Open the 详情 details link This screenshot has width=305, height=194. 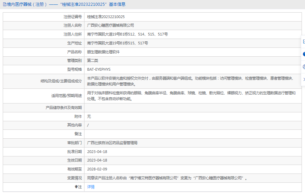(x=91, y=187)
